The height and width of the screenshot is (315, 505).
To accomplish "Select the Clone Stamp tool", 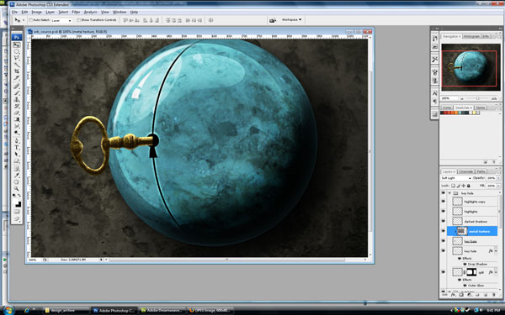I will (17, 99).
